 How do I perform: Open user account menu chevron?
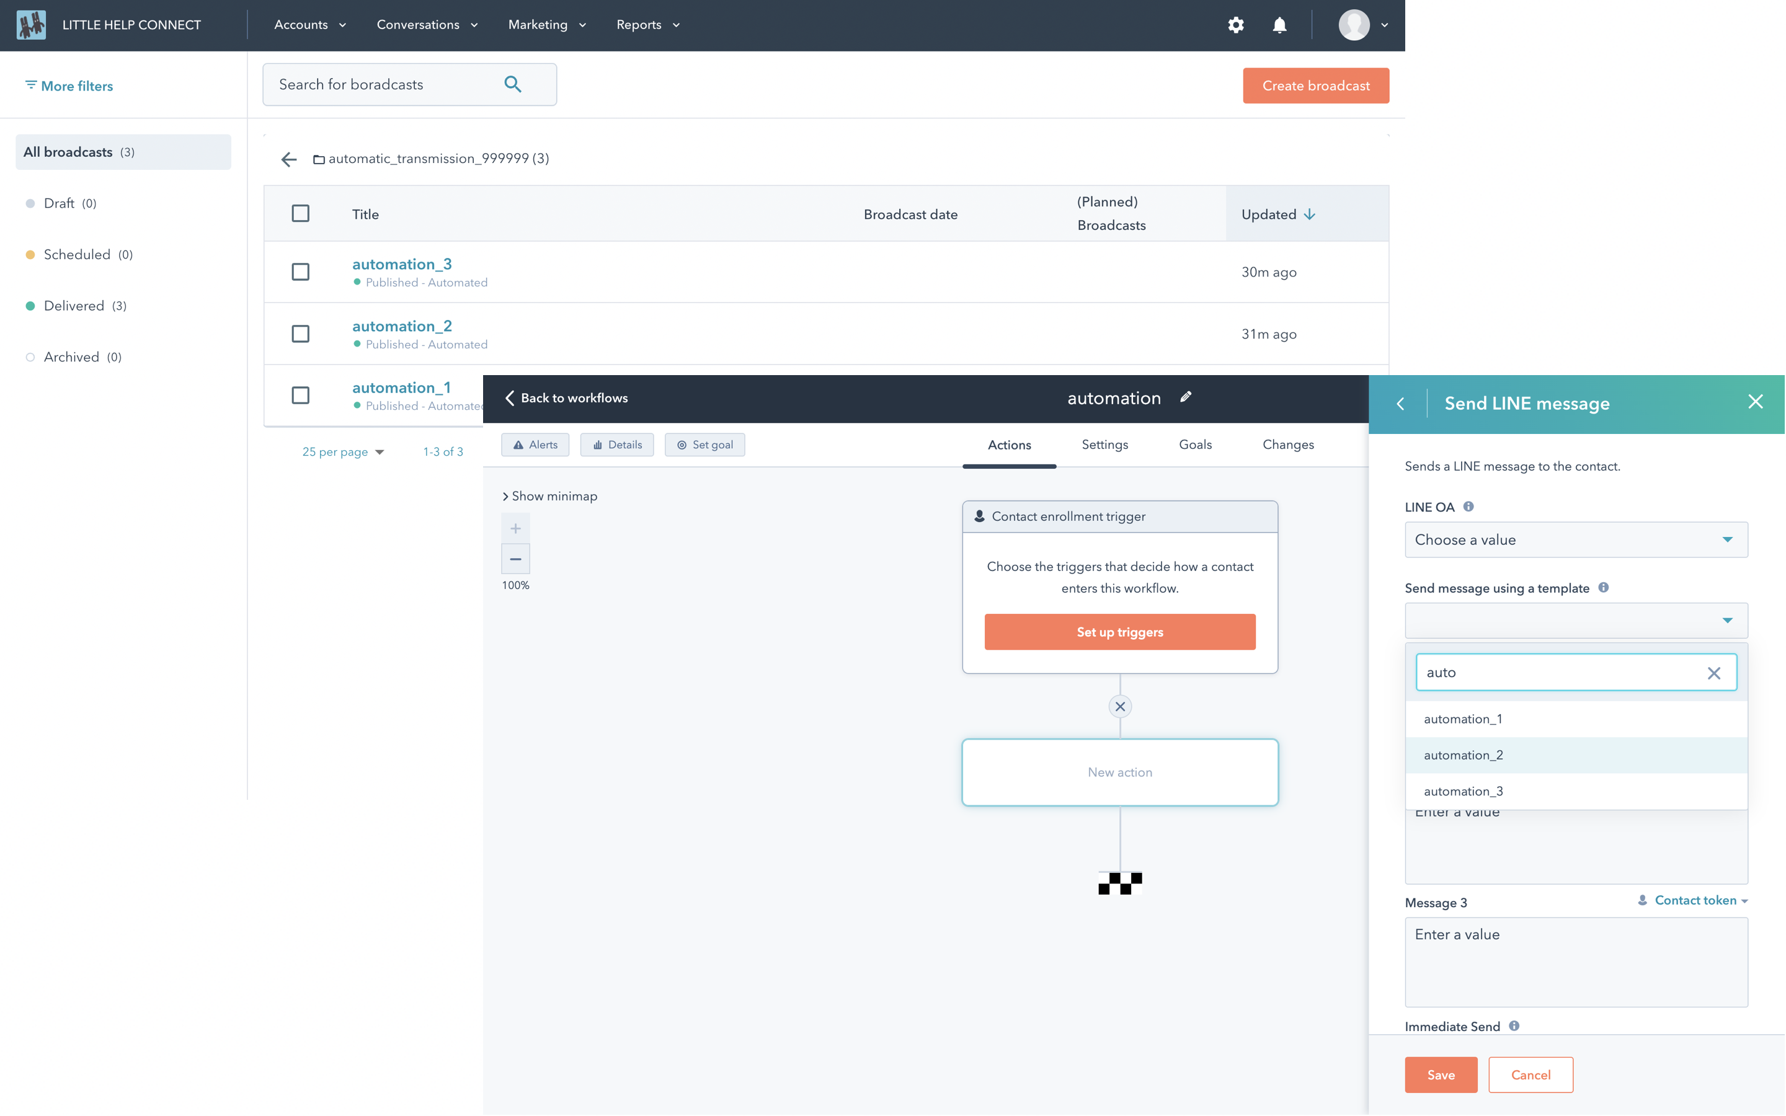[x=1385, y=25]
